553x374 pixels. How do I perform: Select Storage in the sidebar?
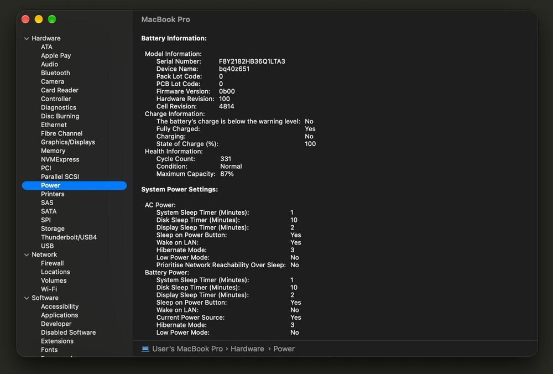(53, 228)
